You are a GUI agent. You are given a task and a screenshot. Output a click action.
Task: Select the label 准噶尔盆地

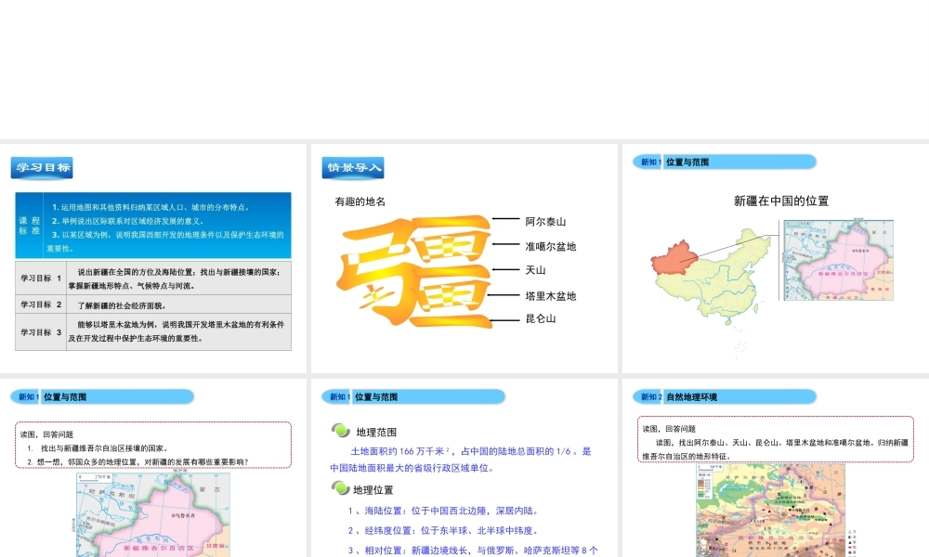pyautogui.click(x=550, y=246)
